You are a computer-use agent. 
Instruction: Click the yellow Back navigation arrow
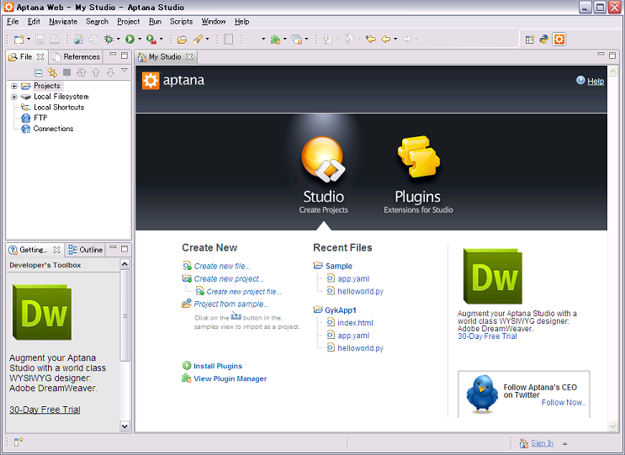(386, 39)
